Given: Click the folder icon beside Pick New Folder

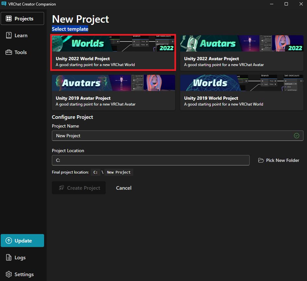Looking at the screenshot, I should [261, 161].
